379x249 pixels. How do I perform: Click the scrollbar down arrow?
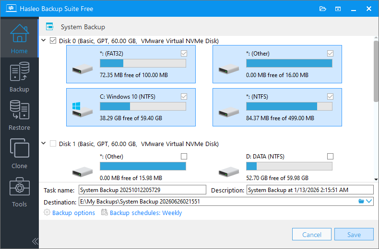pos(376,179)
